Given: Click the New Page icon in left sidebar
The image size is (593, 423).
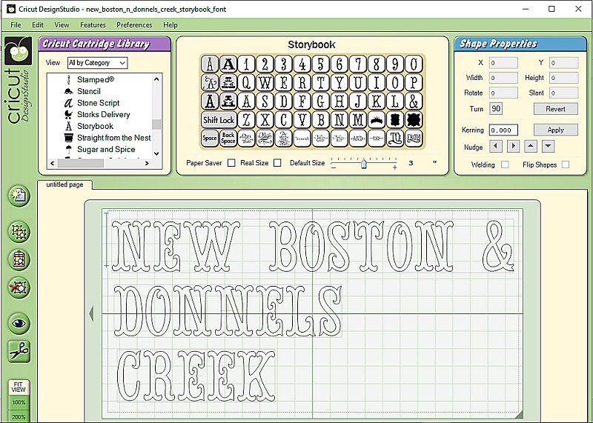Looking at the screenshot, I should pyautogui.click(x=19, y=196).
